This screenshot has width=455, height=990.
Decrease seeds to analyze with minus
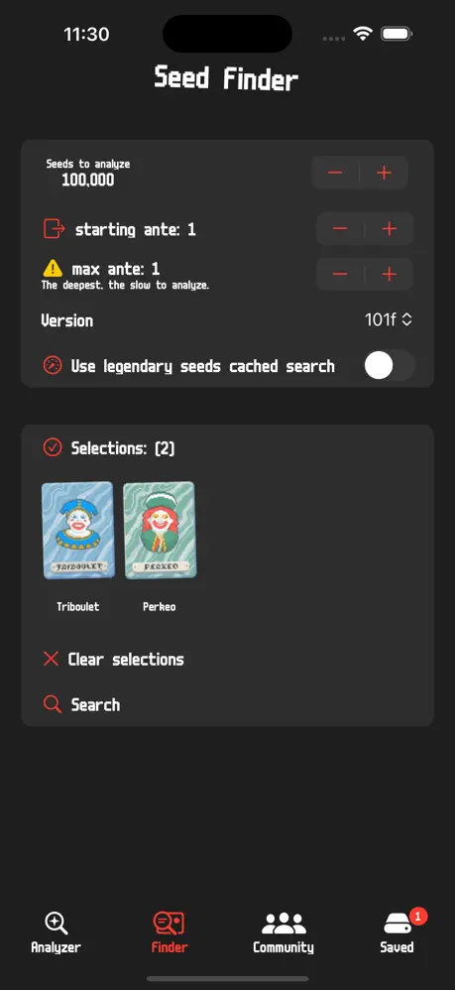point(335,173)
